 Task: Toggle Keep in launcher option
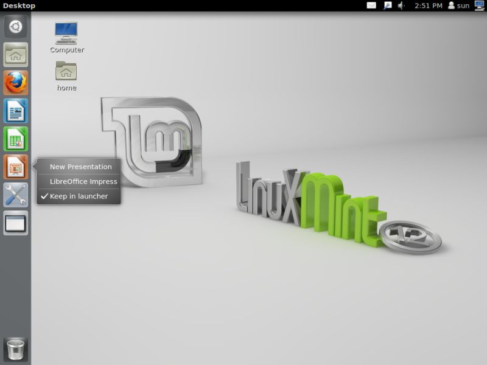(x=79, y=196)
